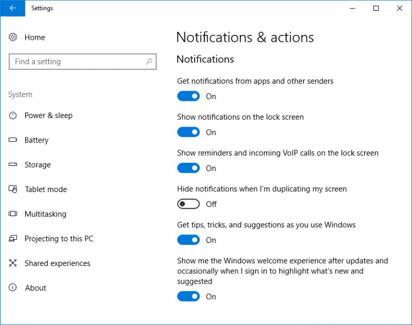Click the search magnifier icon

pyautogui.click(x=149, y=62)
